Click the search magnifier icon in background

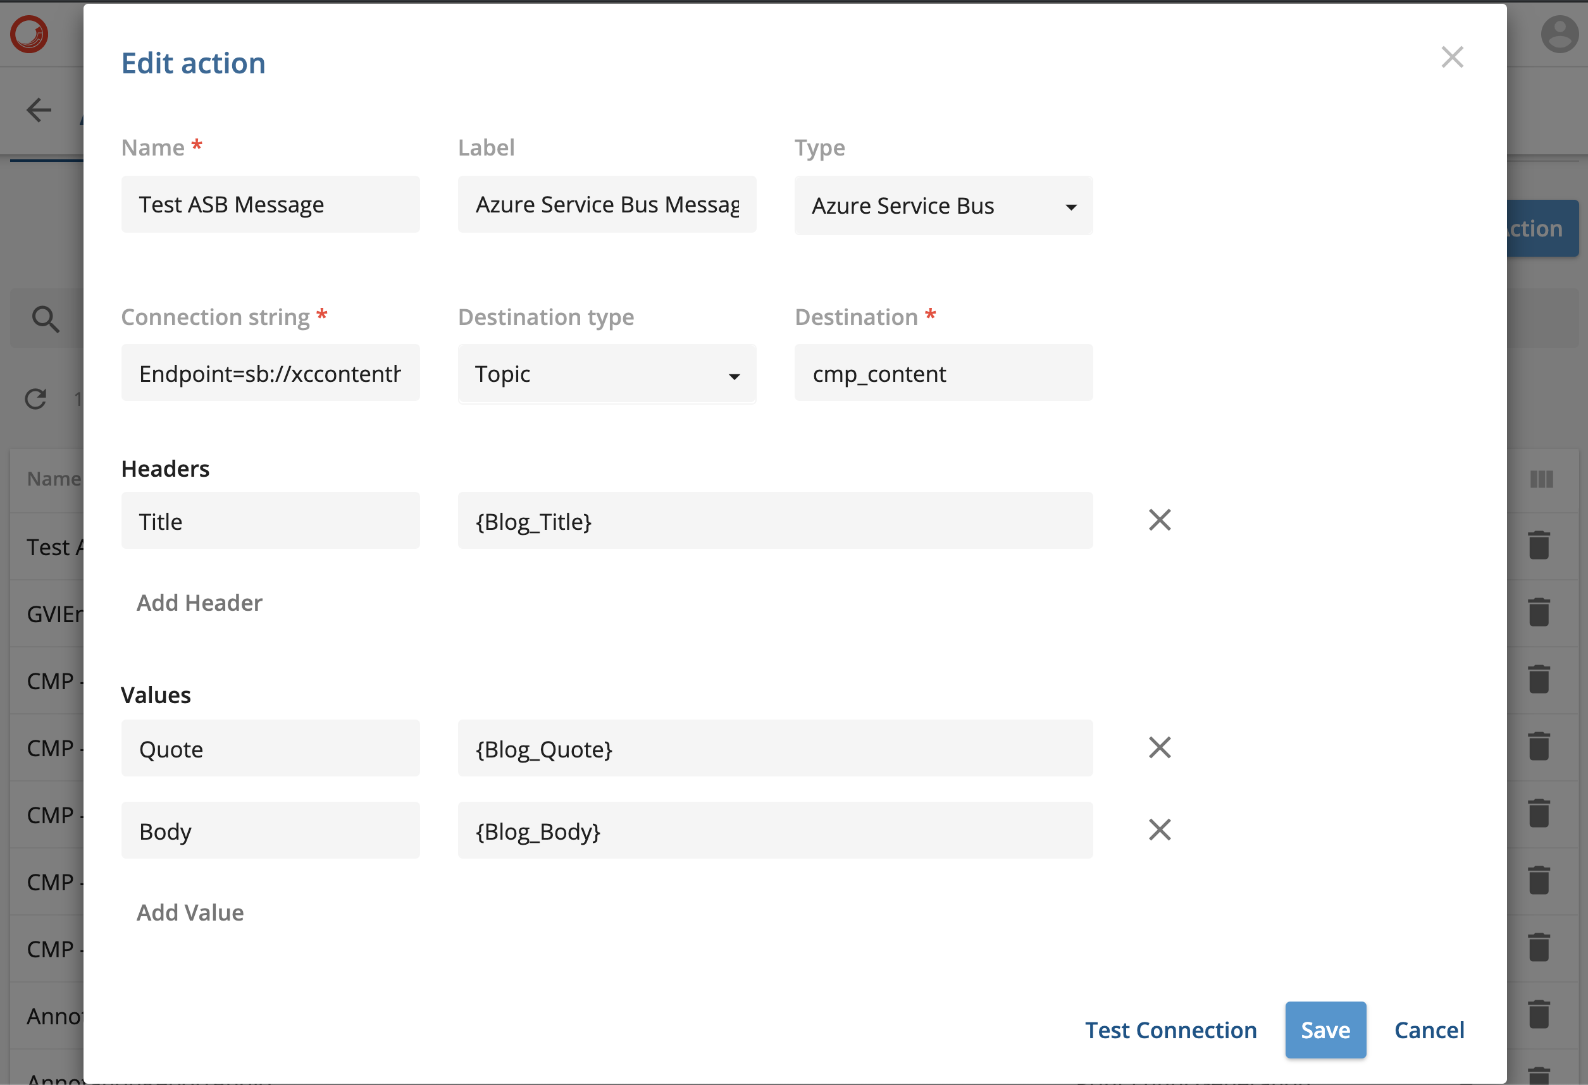point(46,319)
